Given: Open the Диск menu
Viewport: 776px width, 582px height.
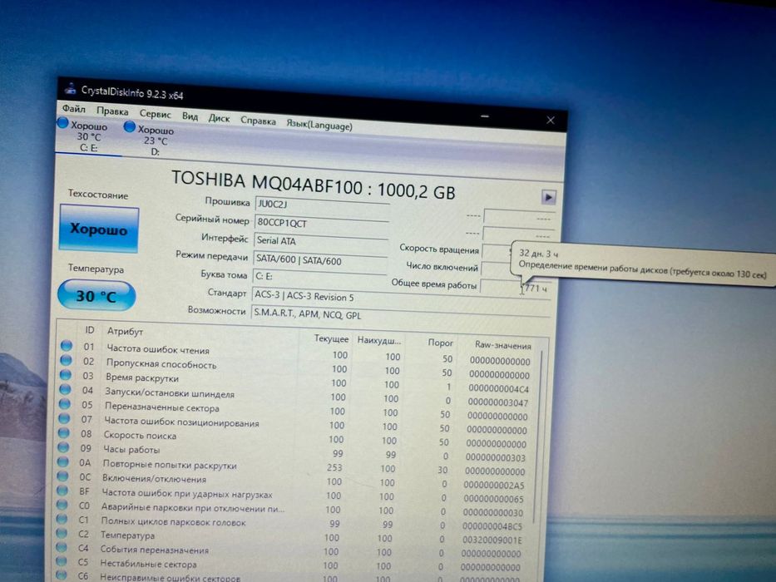Looking at the screenshot, I should [x=219, y=118].
